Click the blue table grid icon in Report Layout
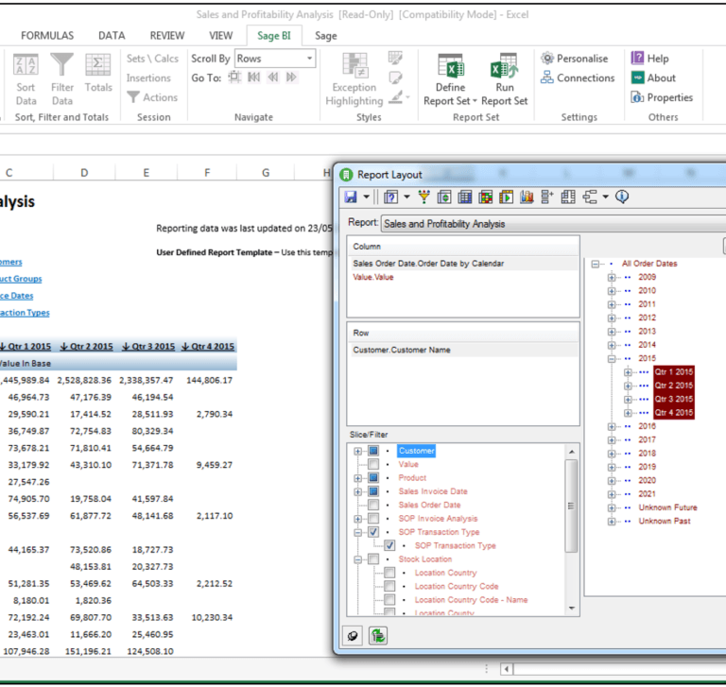 pyautogui.click(x=465, y=198)
